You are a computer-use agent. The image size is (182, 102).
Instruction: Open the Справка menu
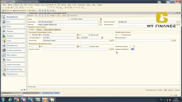click(x=100, y=5)
